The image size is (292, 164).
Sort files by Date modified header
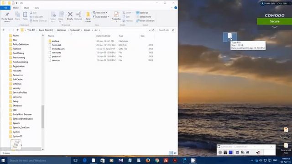coord(103,36)
